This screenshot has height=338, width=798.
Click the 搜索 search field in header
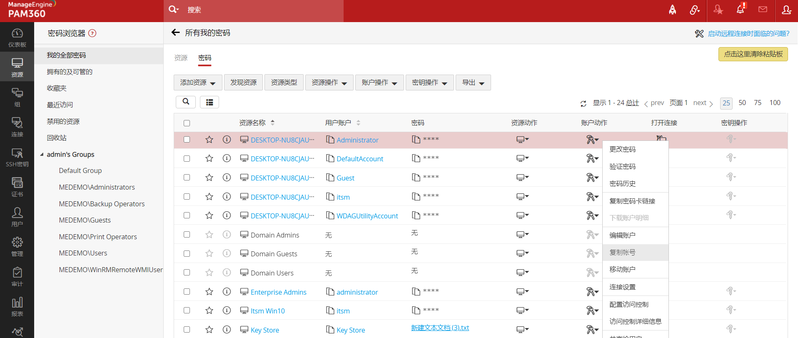254,10
